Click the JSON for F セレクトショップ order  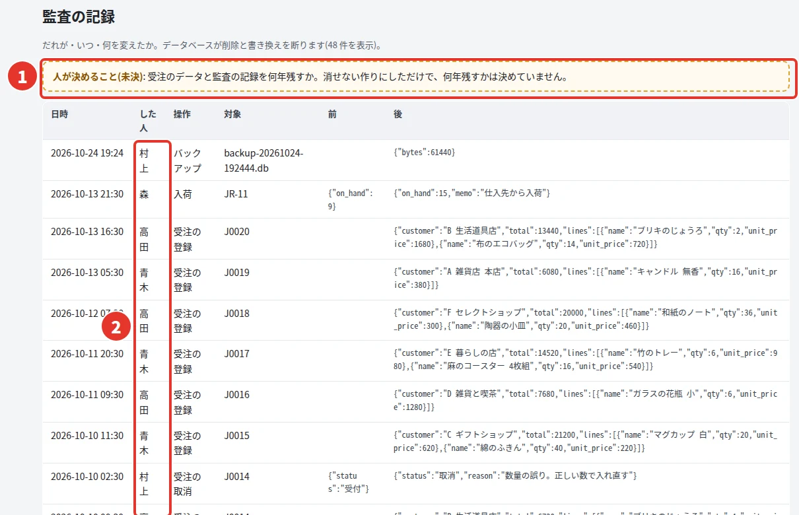[585, 320]
